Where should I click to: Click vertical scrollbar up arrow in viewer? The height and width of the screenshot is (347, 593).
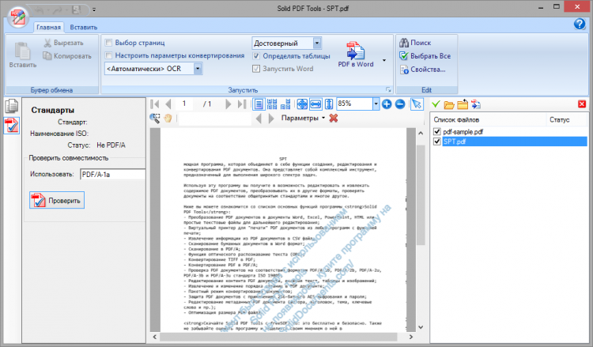[x=421, y=133]
